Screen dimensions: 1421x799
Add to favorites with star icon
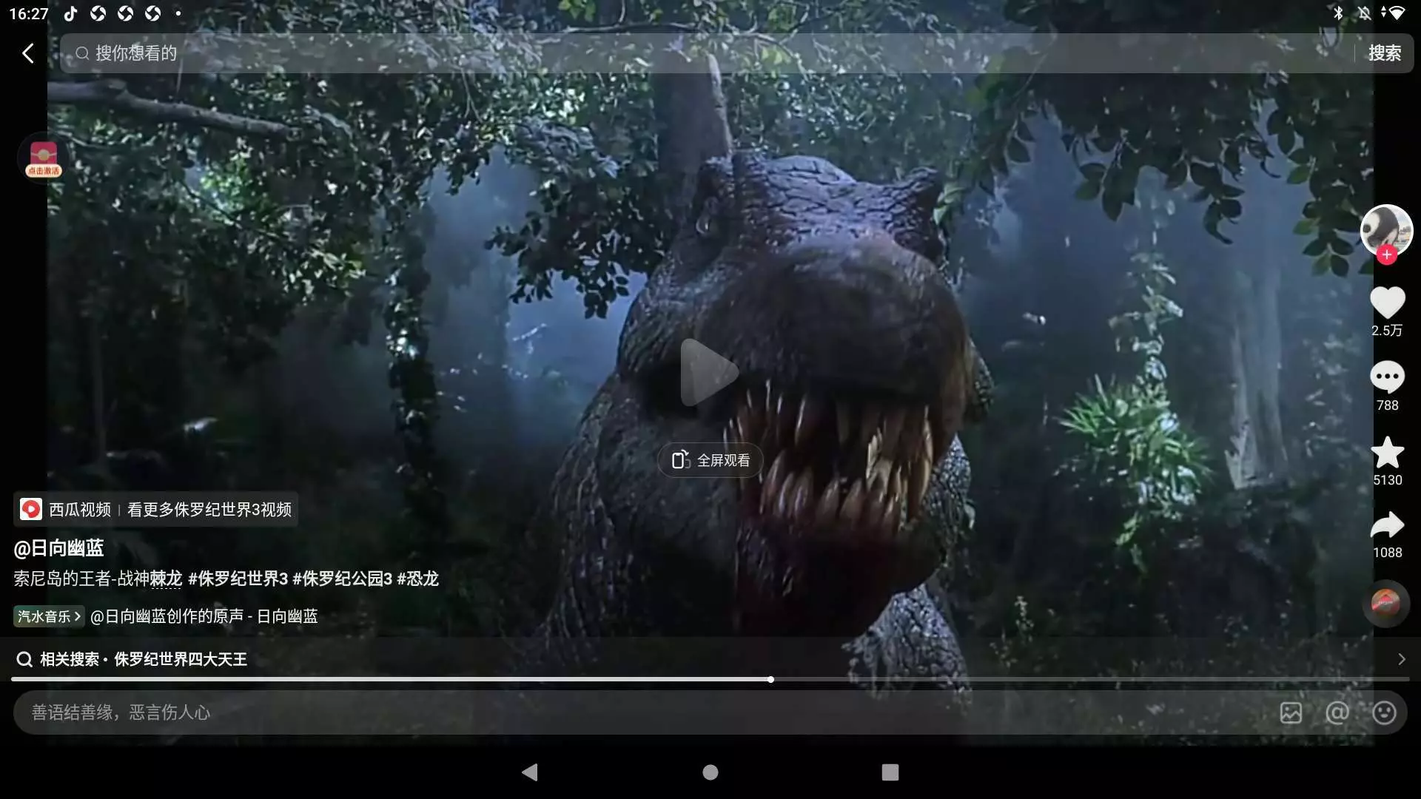(1387, 452)
